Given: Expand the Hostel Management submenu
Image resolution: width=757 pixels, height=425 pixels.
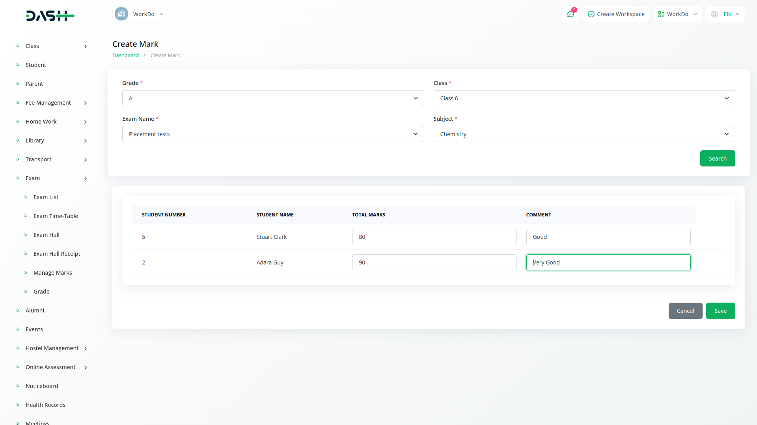Looking at the screenshot, I should (x=86, y=349).
